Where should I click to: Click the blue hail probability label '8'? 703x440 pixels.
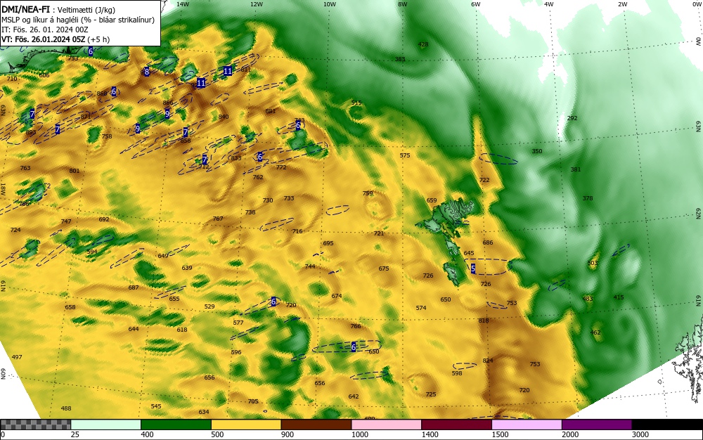click(x=147, y=71)
